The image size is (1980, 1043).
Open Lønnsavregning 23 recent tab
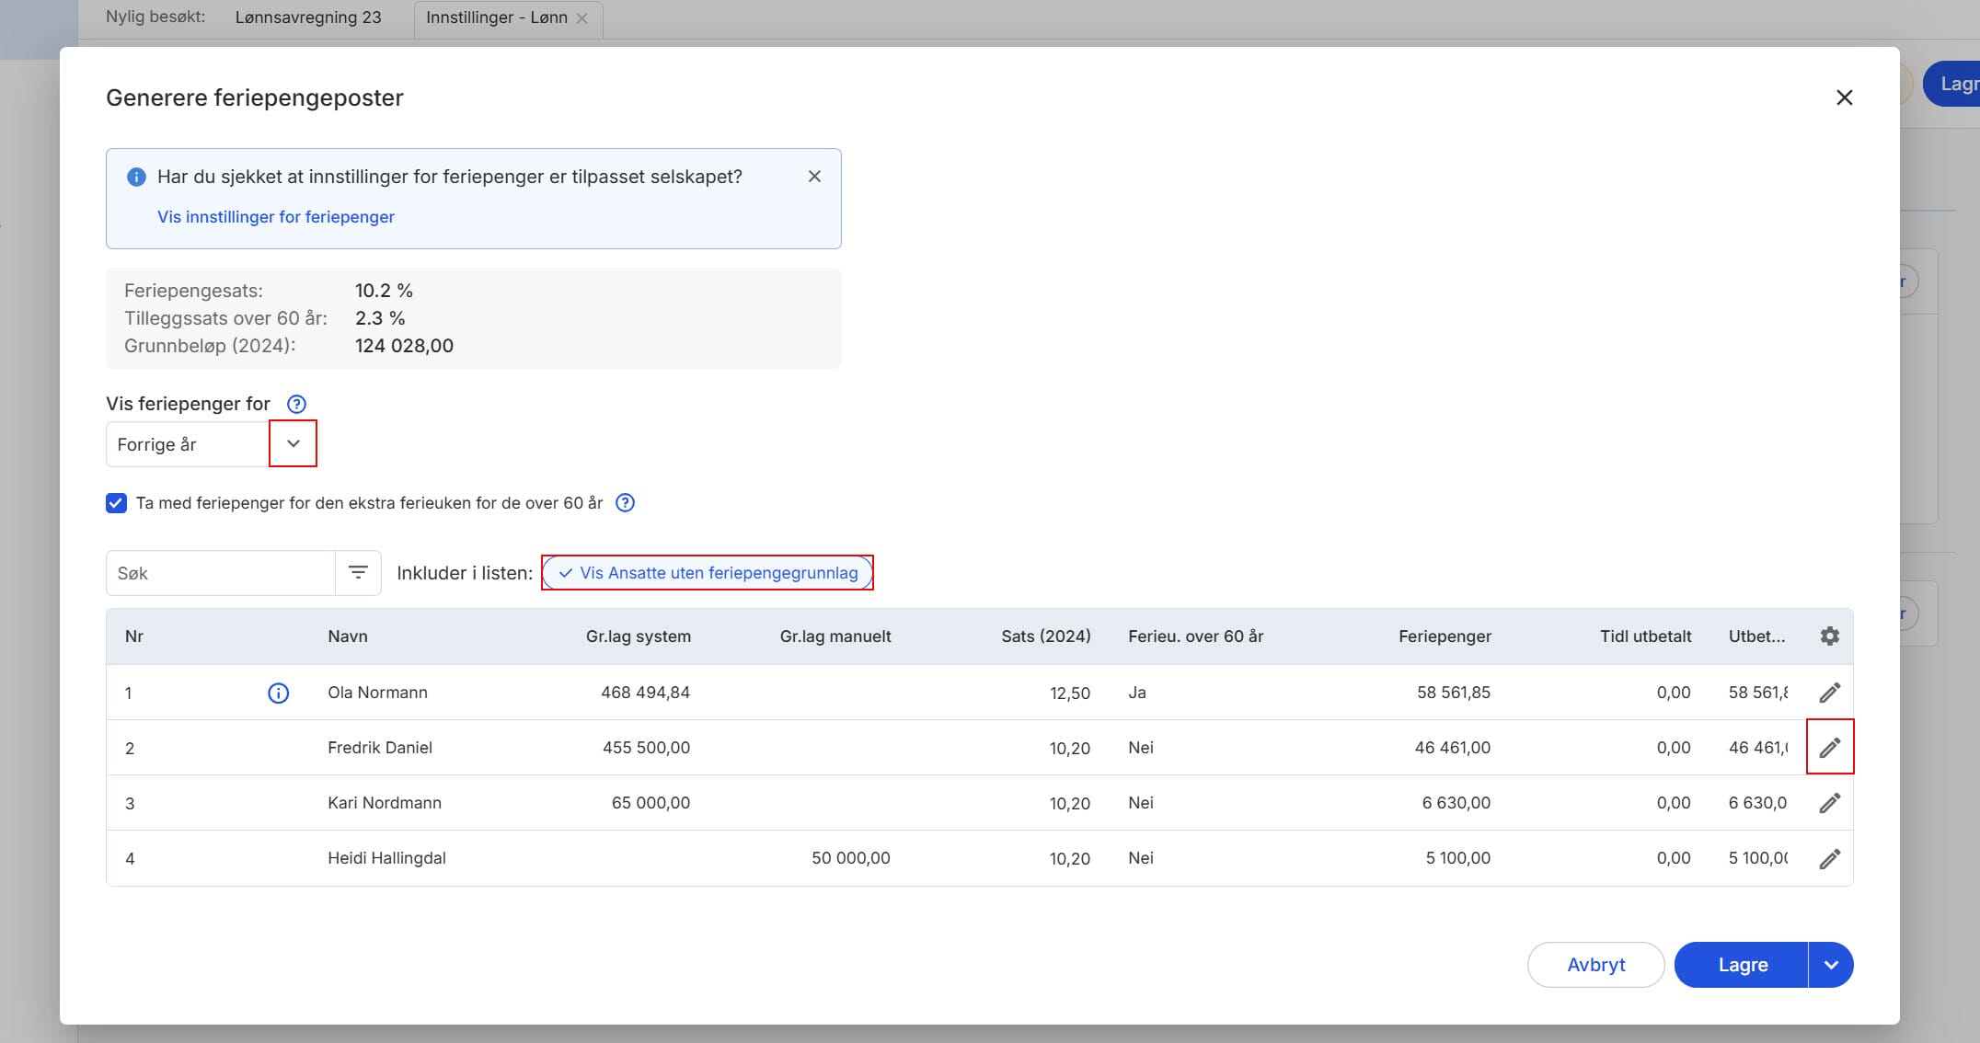point(308,17)
